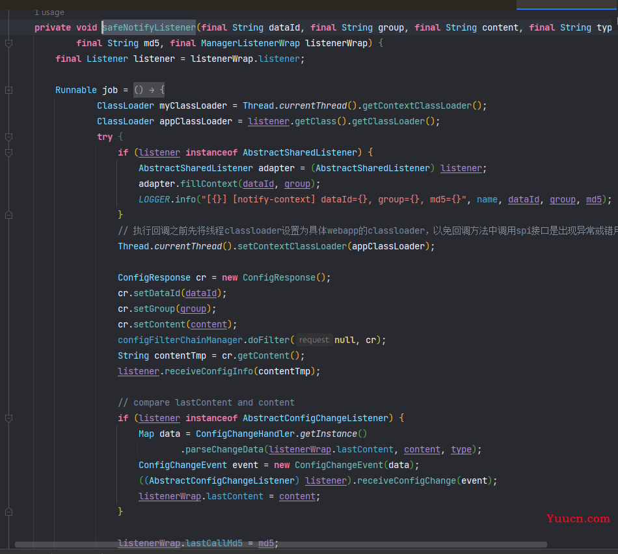Viewport: 618px width, 554px height.
Task: Click AbstractConfigChangeListener in the instanceof check
Action: click(x=316, y=419)
